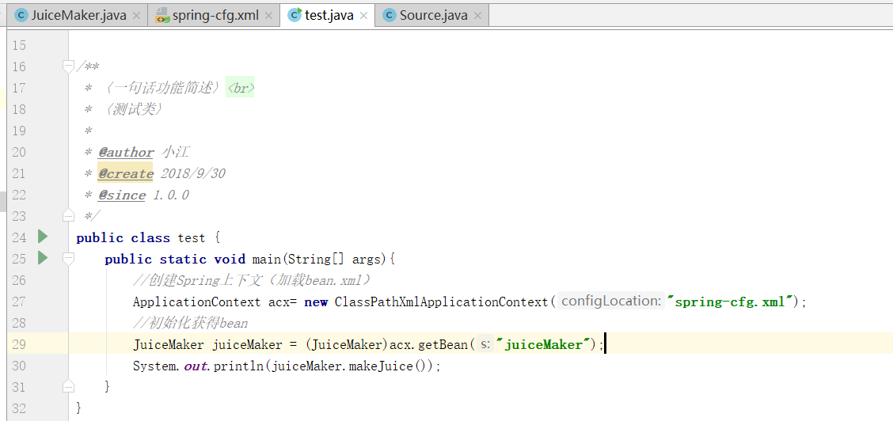Fold main method using end marker at line 31

pos(68,387)
